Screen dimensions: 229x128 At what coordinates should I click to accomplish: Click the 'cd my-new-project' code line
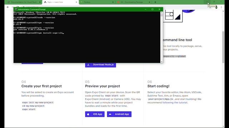[33, 106]
